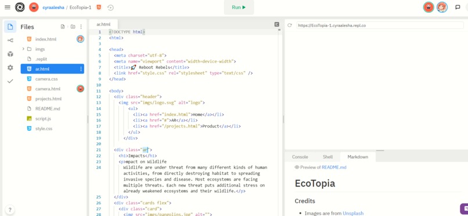Open the Version control sidebar icon
468x216 pixels.
10,41
